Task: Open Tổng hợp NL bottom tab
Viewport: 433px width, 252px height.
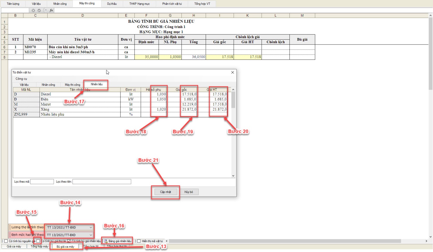Action: coord(91,246)
